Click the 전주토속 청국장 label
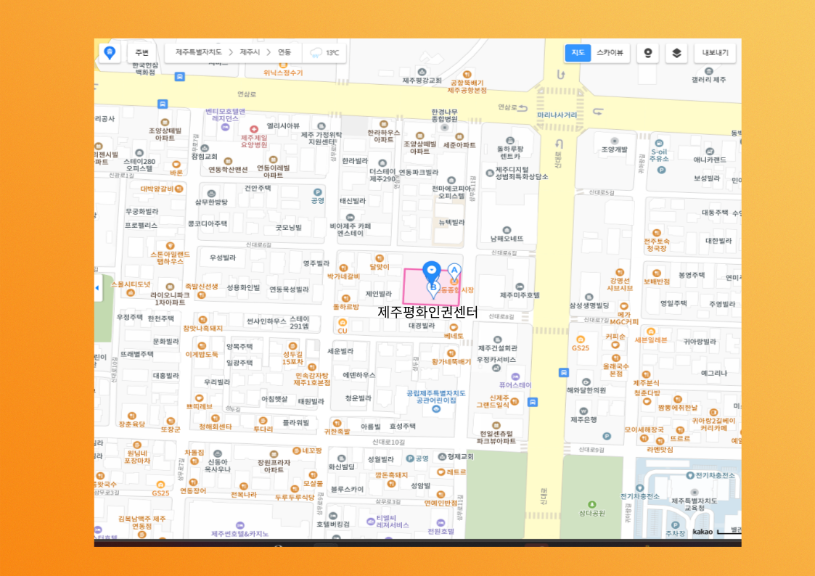 (x=657, y=245)
